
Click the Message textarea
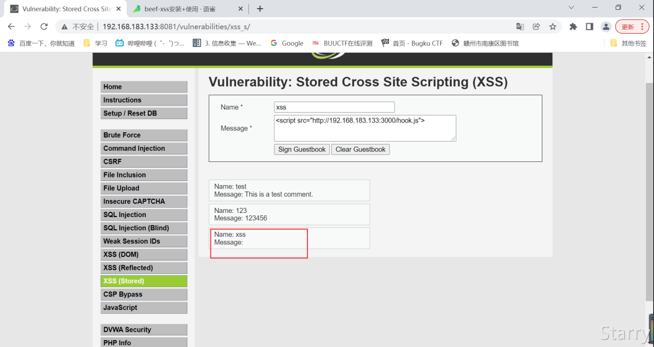[x=365, y=128]
